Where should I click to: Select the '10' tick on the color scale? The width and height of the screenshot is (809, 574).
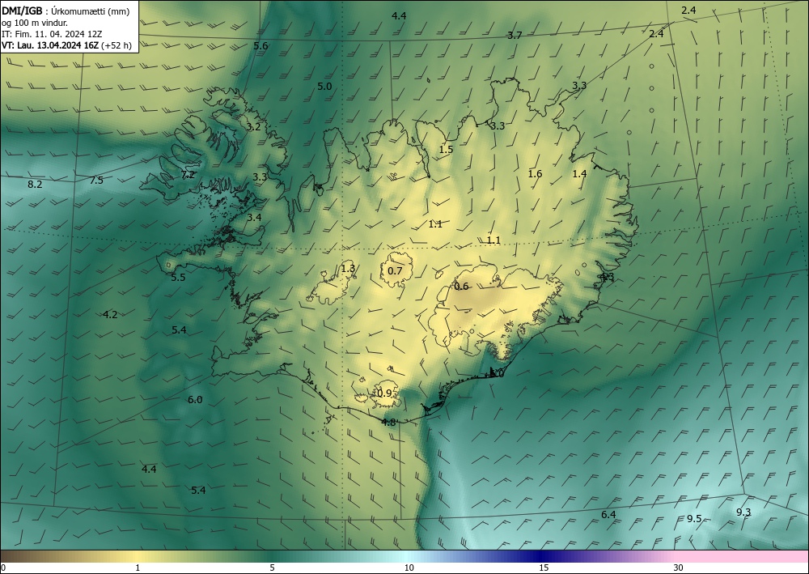tap(409, 568)
